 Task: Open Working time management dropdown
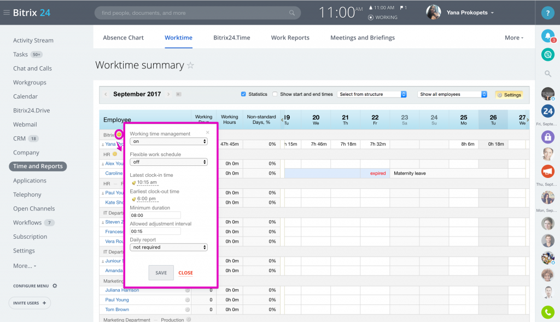click(x=168, y=141)
